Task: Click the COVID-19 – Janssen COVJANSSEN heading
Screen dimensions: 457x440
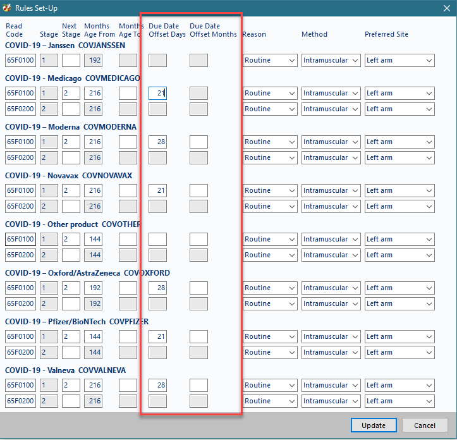Action: 65,46
